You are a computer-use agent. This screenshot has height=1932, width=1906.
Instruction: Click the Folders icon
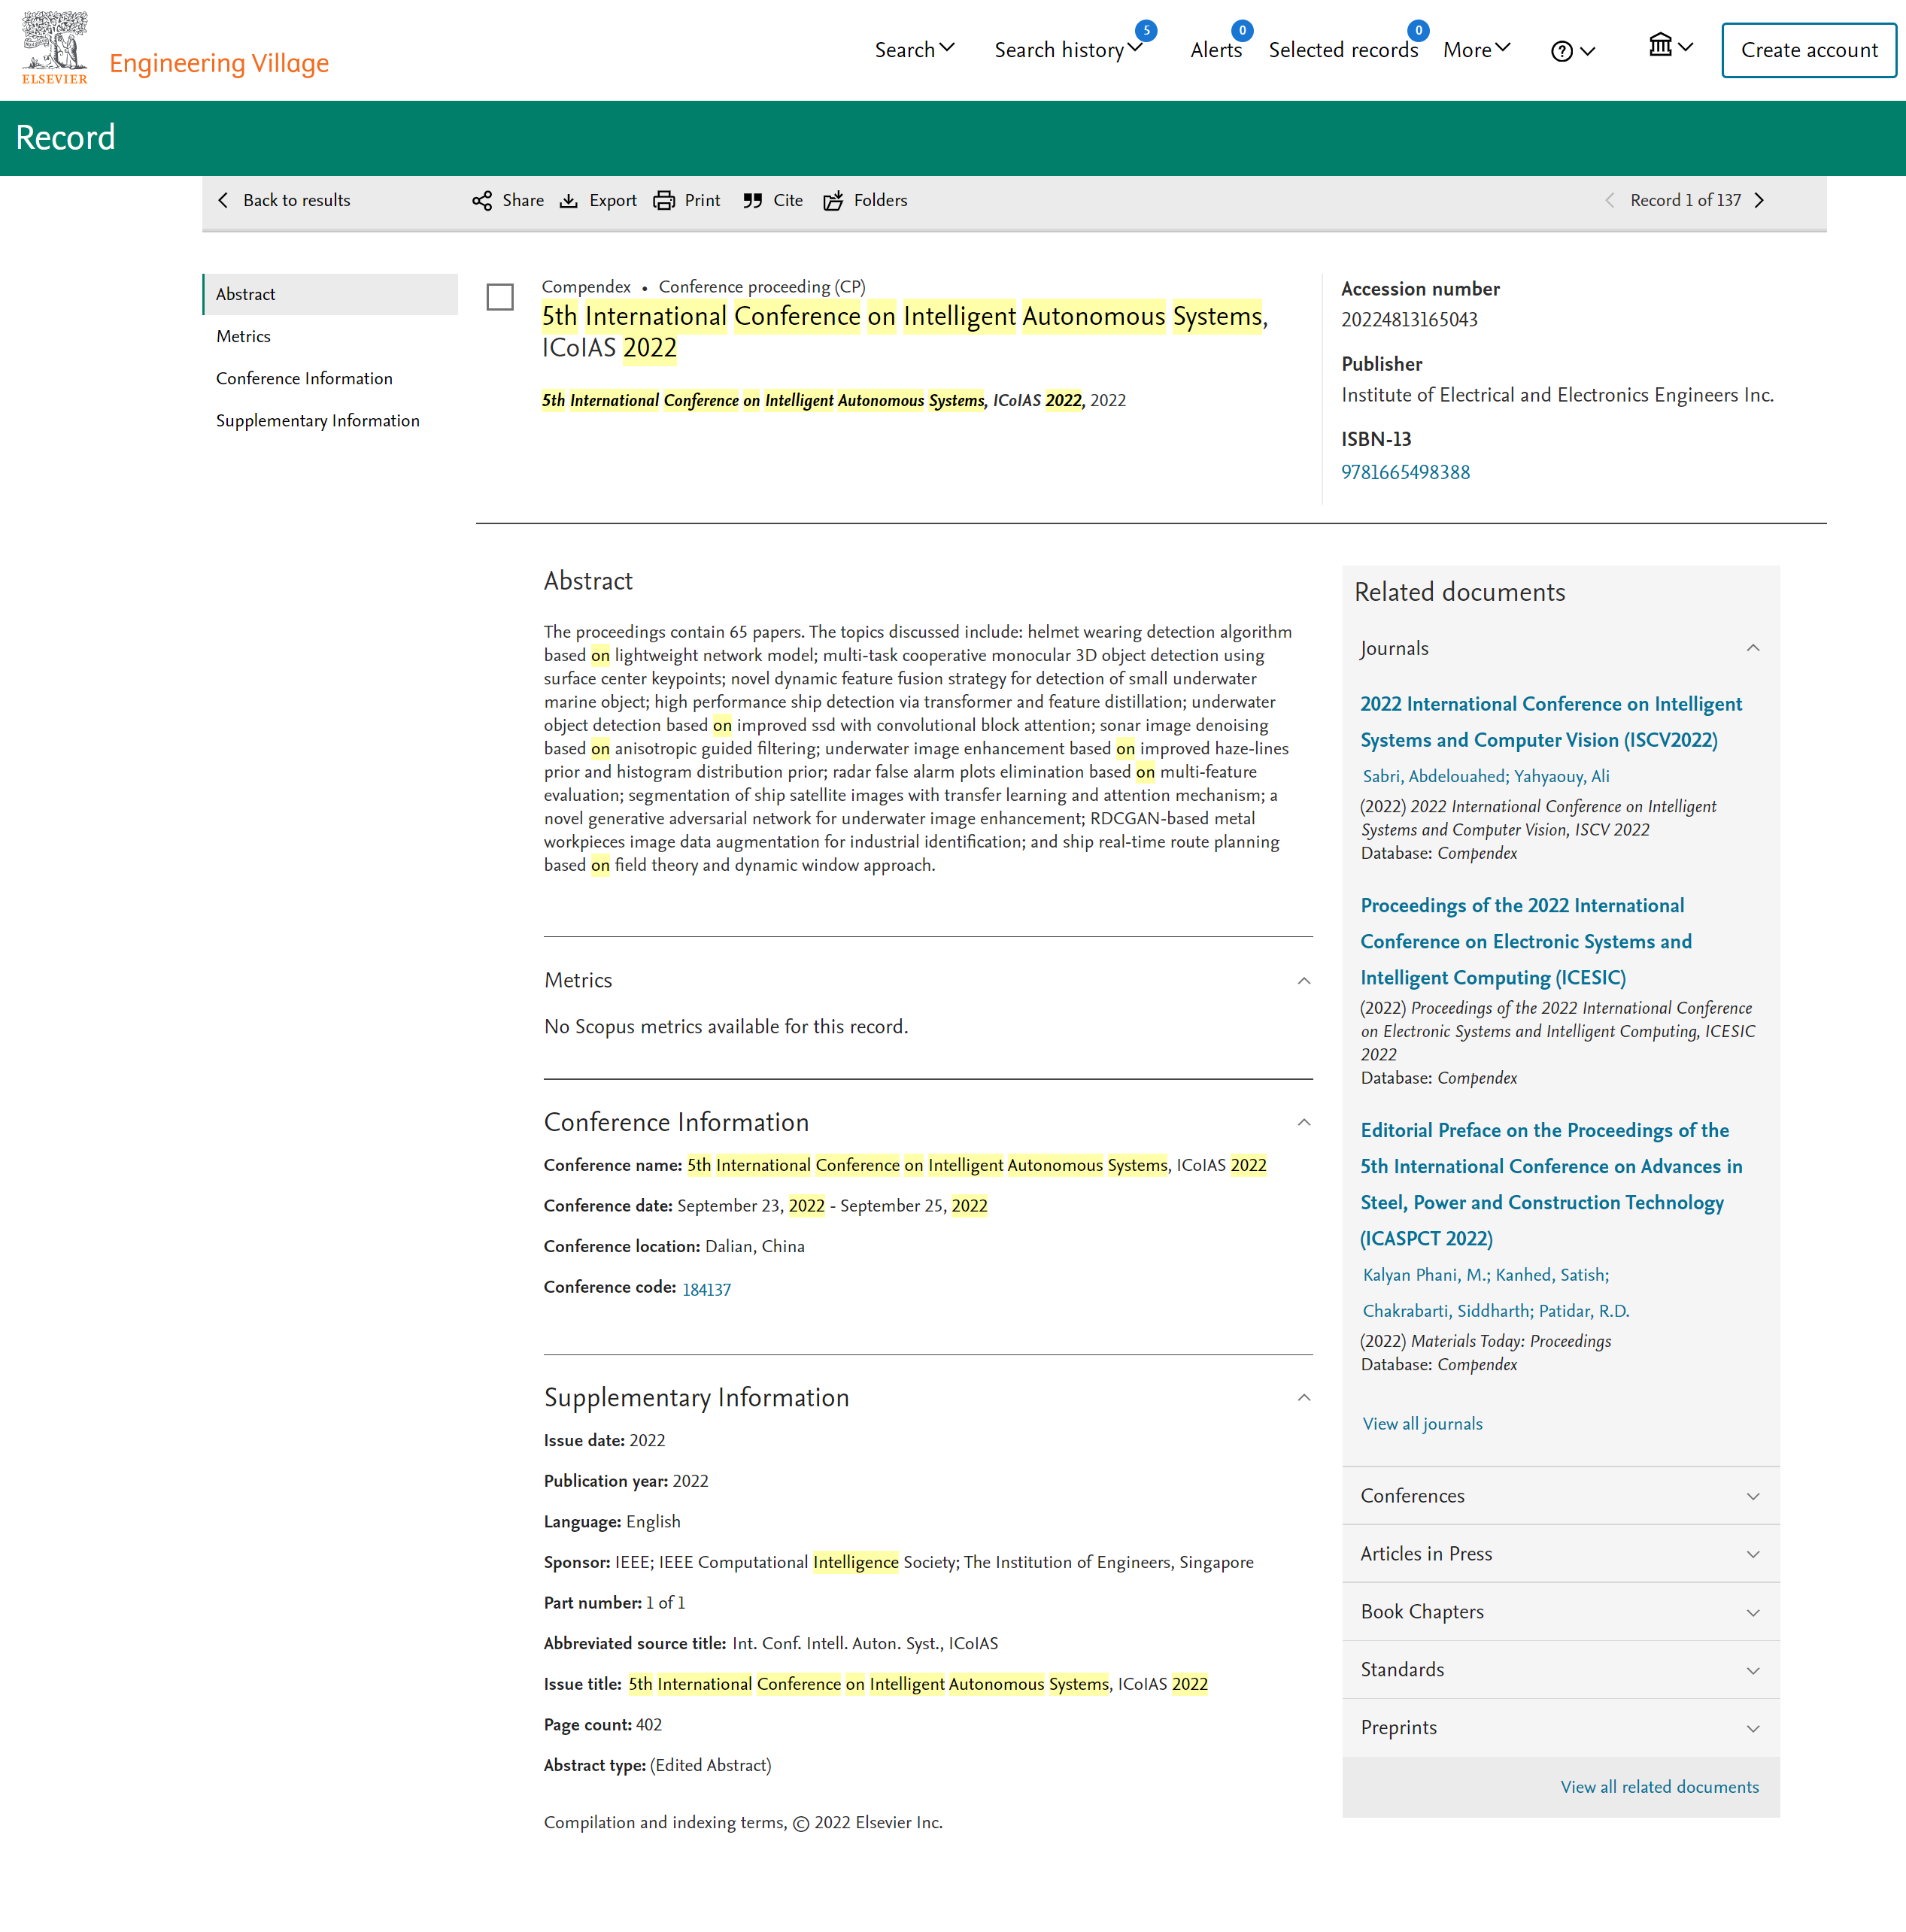833,201
